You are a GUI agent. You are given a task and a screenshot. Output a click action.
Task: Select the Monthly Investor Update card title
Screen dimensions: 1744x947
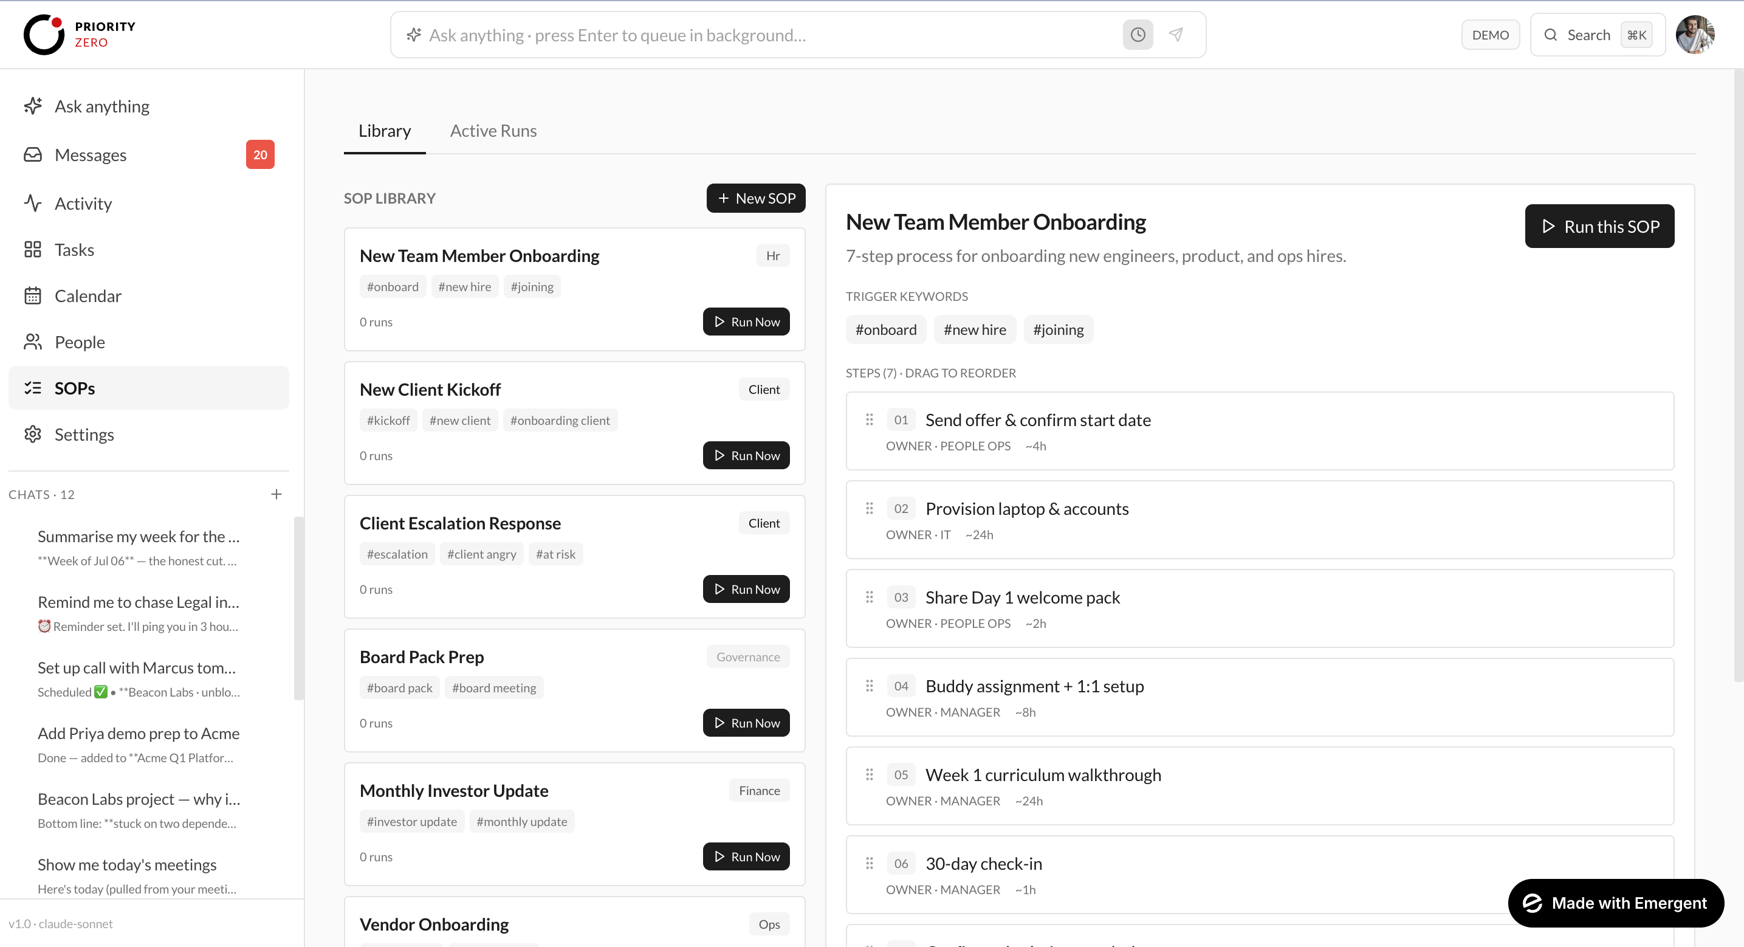tap(455, 791)
